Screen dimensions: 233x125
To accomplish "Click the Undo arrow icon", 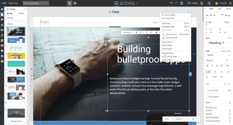I will (171, 3).
